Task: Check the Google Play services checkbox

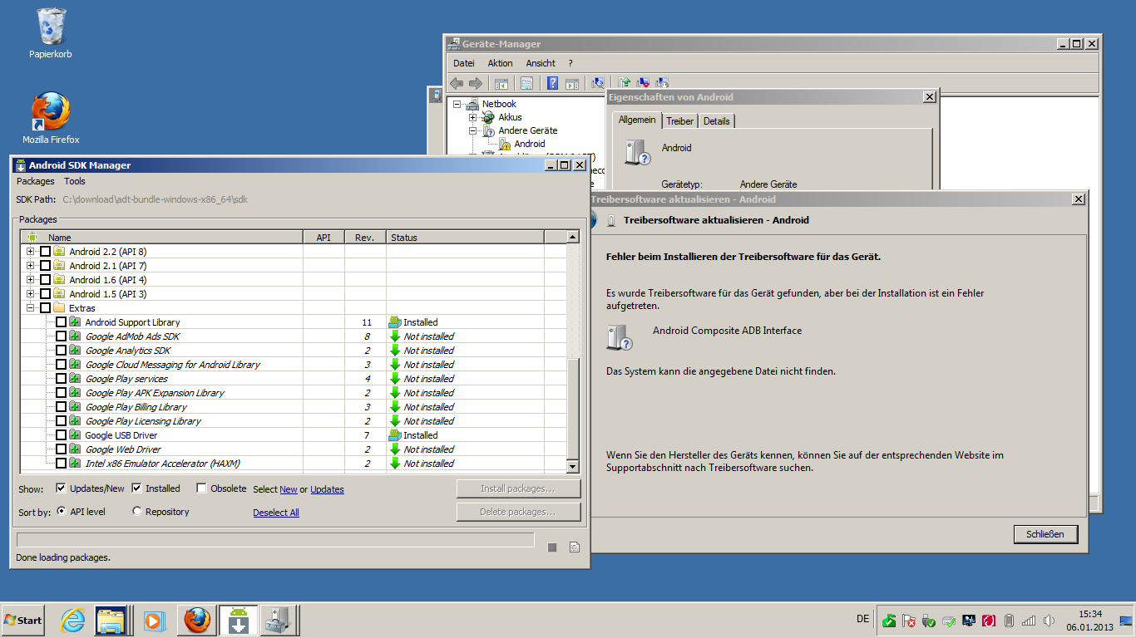Action: [x=61, y=379]
